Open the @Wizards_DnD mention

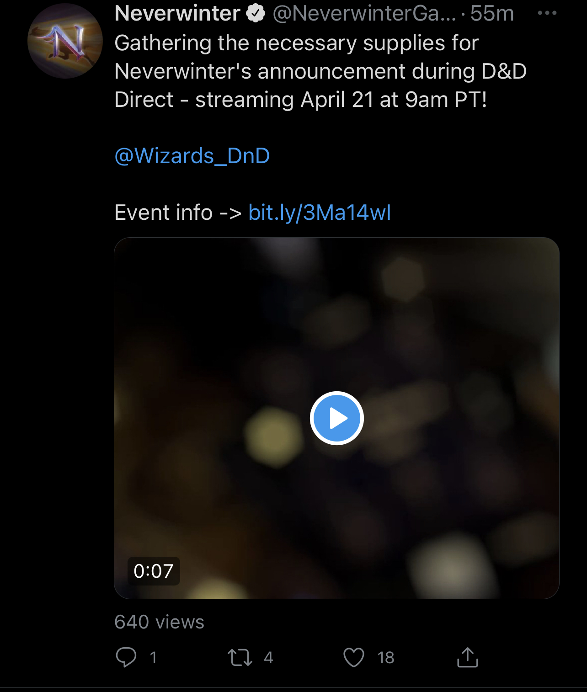(192, 156)
